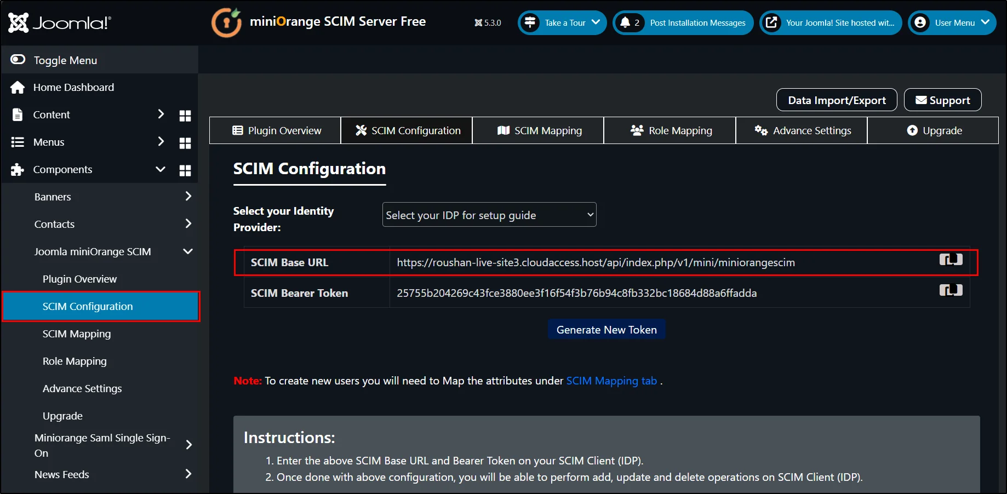Click the SCIM Bearer Token value
This screenshot has width=1007, height=494.
(x=576, y=293)
